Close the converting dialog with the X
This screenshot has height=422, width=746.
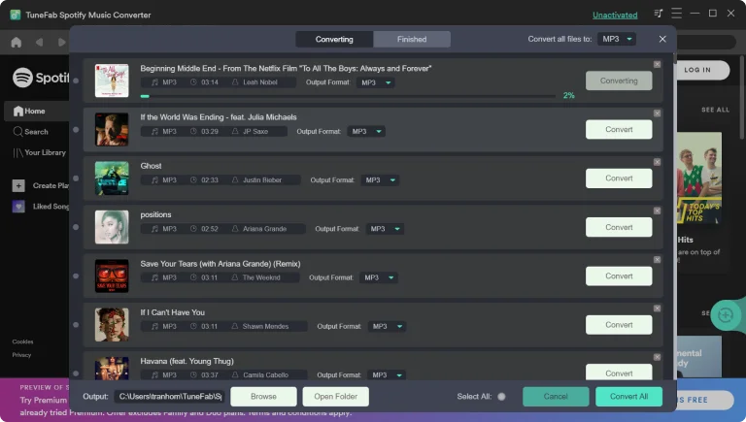(662, 39)
